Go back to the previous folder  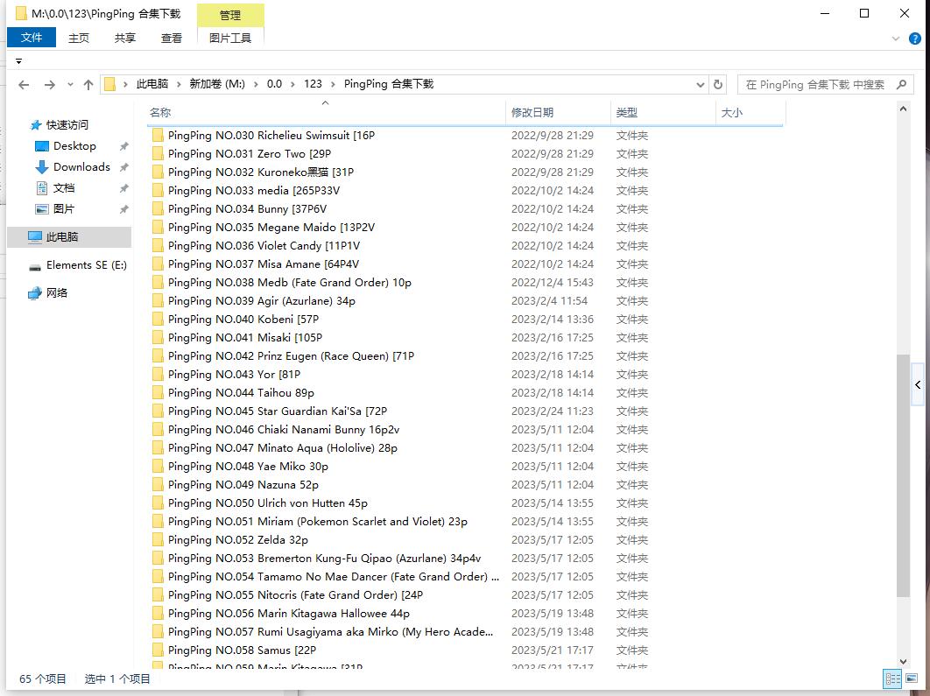[24, 85]
